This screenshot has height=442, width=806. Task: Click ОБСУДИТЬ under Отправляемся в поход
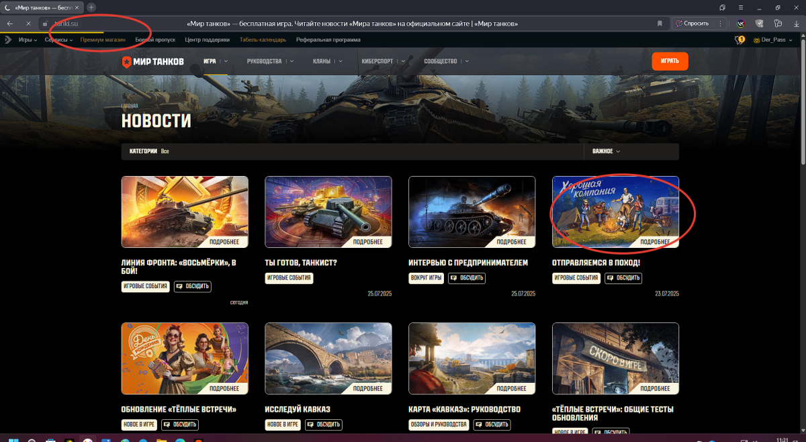tap(623, 278)
